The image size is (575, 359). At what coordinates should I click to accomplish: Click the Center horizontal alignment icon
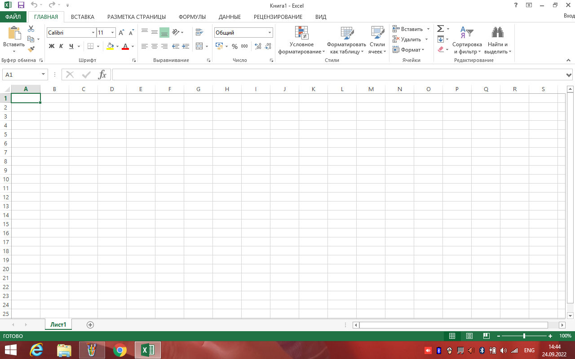point(155,46)
